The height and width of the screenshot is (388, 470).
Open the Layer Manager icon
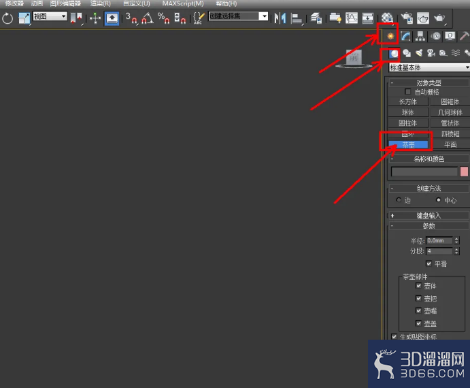click(316, 18)
